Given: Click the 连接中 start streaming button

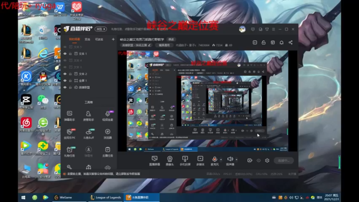Looking at the screenshot, I should (x=284, y=161).
